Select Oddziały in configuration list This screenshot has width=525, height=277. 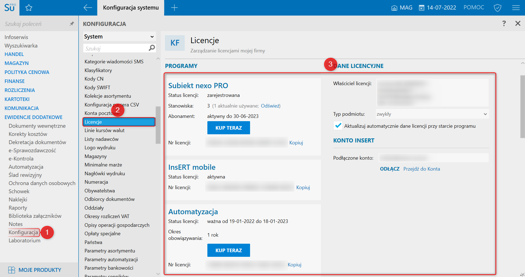pyautogui.click(x=94, y=208)
